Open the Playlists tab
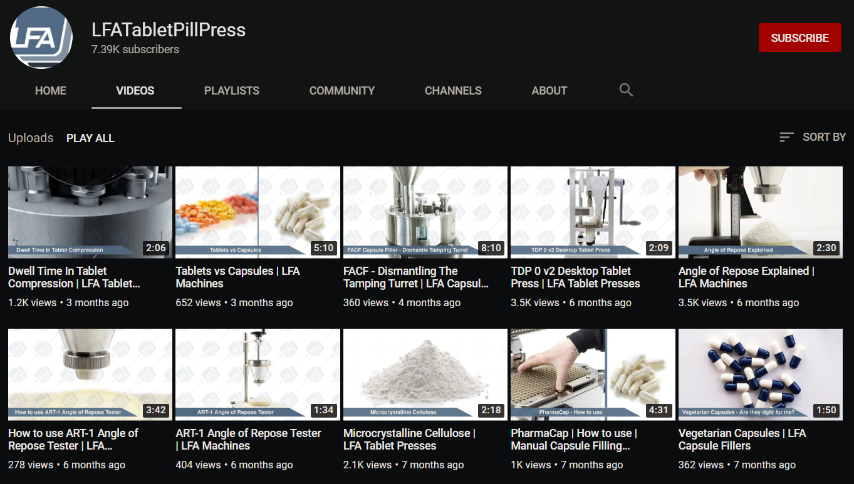 pos(232,91)
